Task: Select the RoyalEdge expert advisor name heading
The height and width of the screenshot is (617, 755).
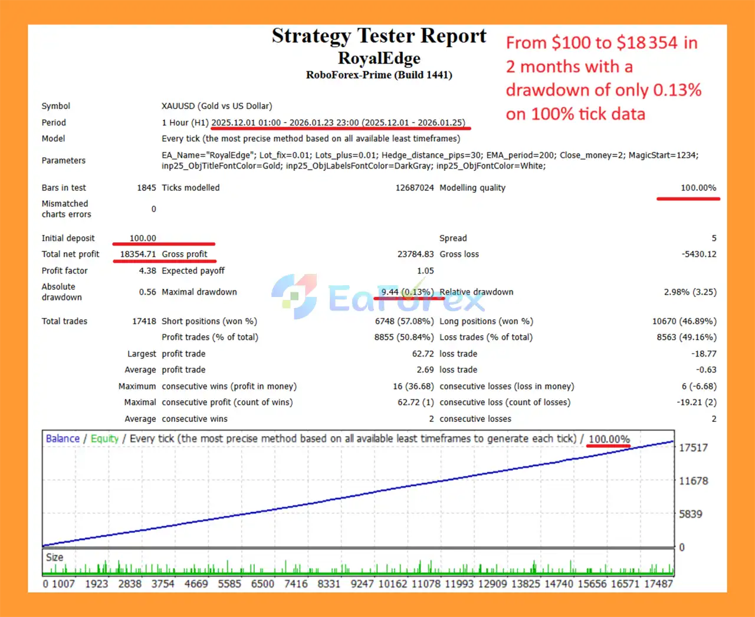Action: (379, 58)
